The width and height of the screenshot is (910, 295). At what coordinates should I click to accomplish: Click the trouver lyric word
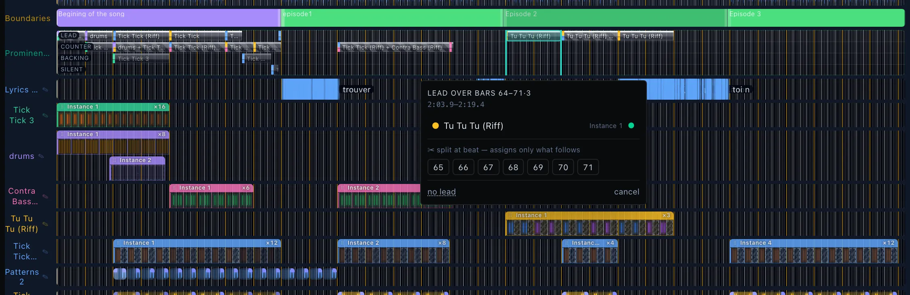click(x=357, y=90)
